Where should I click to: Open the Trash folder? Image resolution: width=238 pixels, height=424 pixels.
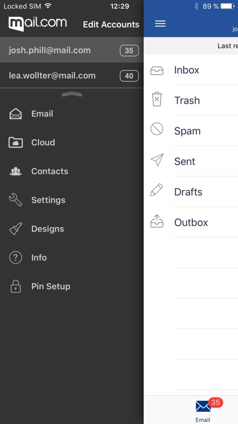pos(191,100)
